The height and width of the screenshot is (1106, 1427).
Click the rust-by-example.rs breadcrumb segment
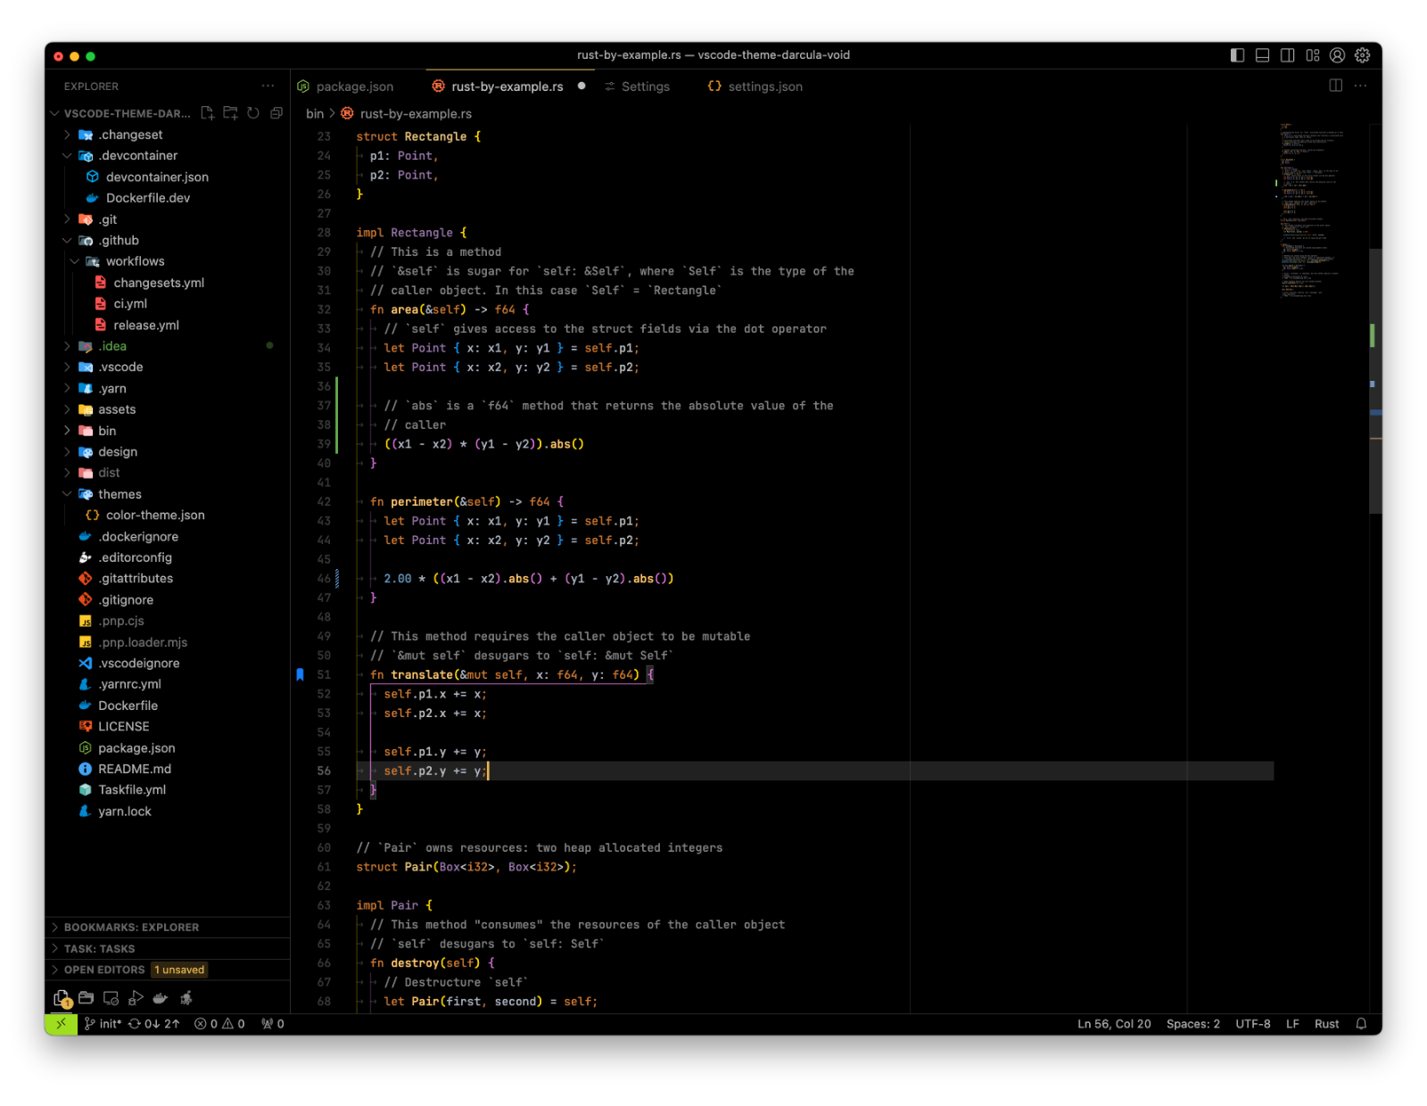pos(416,113)
